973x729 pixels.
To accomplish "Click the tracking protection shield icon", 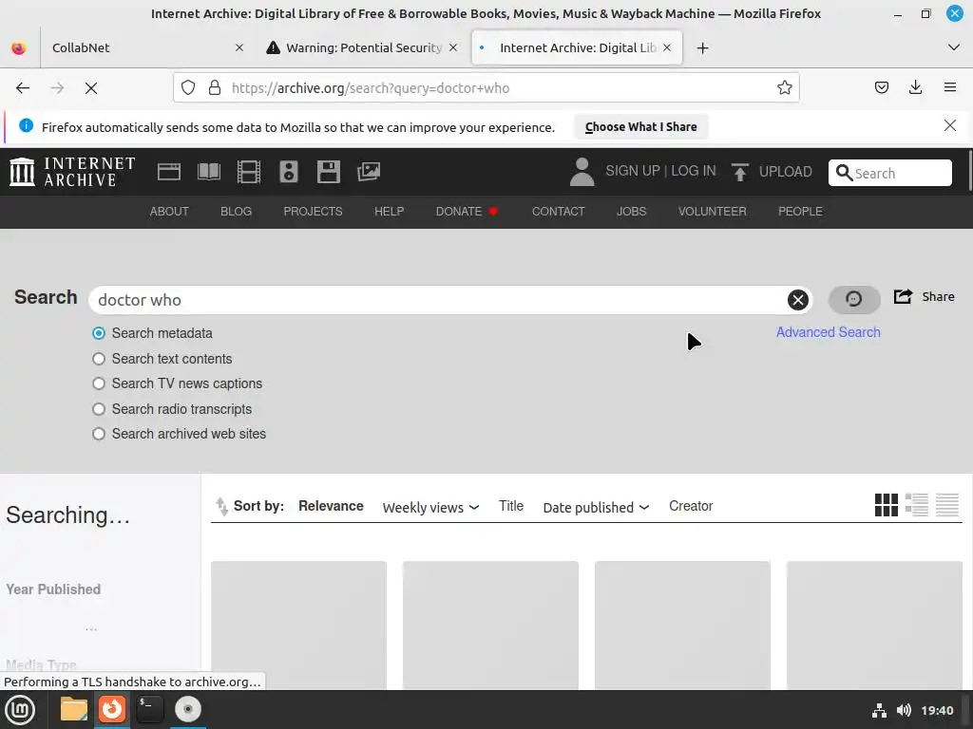I will 188,88.
